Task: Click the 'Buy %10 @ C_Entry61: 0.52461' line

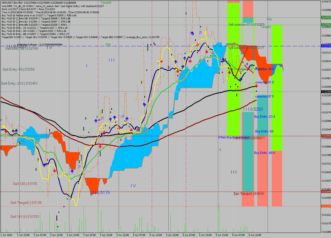Action: pos(36,21)
